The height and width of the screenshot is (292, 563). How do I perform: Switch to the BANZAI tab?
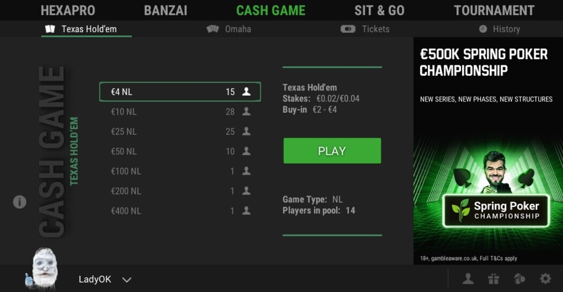point(166,10)
